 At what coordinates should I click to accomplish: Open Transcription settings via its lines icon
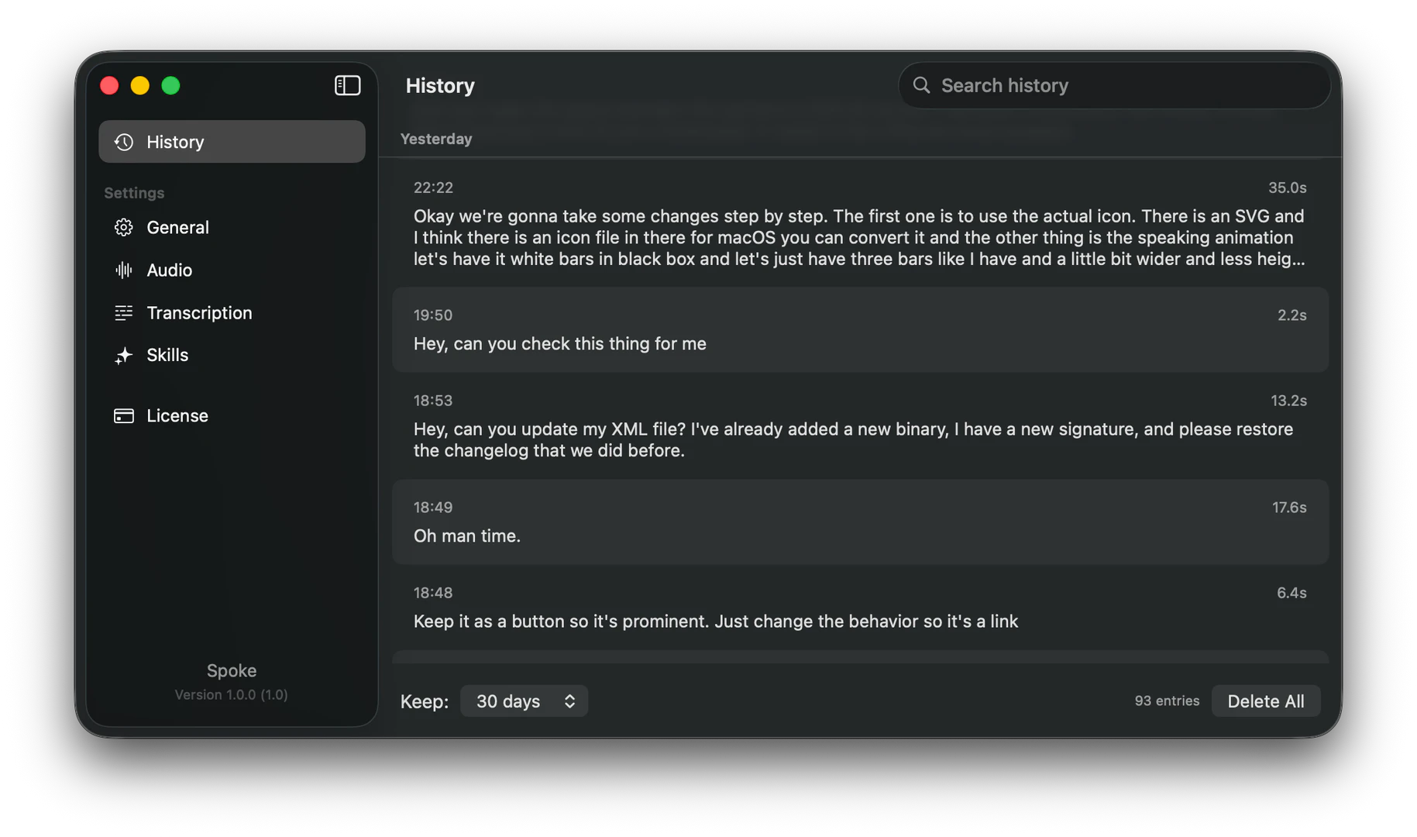coord(123,312)
